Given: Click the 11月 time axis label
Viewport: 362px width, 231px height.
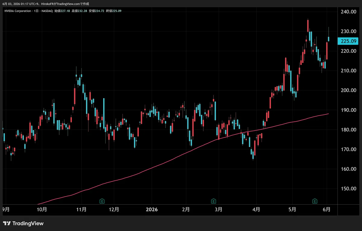Looking at the screenshot, I should [81, 209].
